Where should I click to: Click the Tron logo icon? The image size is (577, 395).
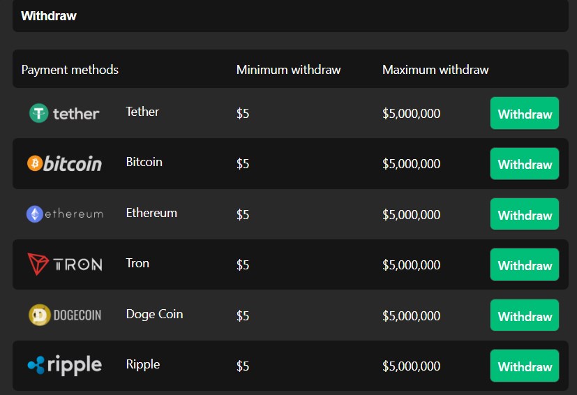click(64, 264)
